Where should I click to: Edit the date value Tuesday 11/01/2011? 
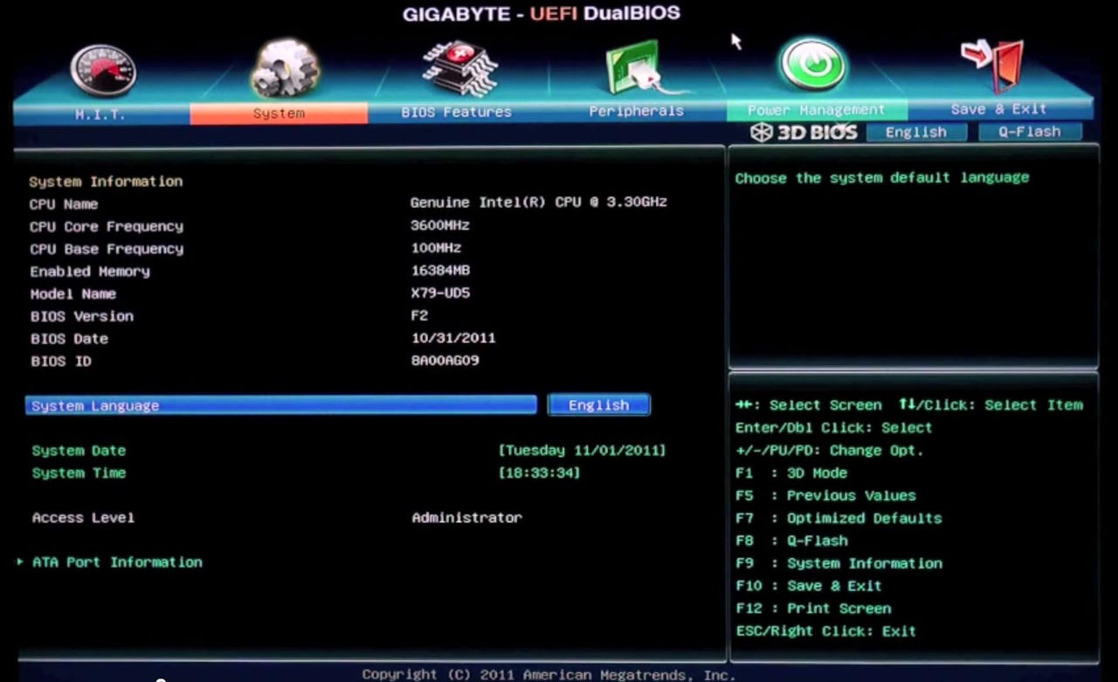(582, 451)
